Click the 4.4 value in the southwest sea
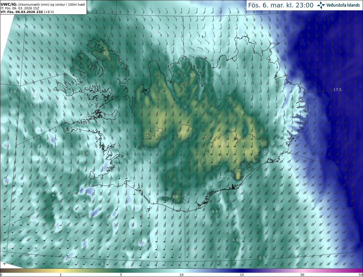Screen dimensions: 363x277 click(x=55, y=195)
